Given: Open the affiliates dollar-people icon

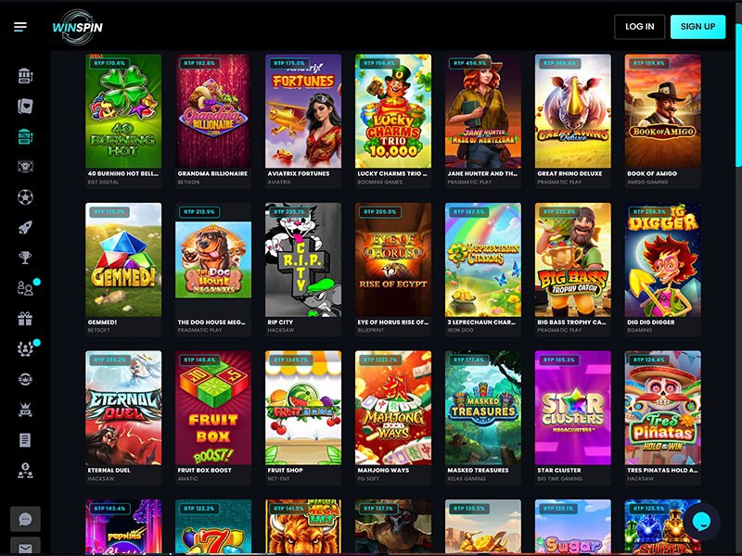Looking at the screenshot, I should pos(25,471).
